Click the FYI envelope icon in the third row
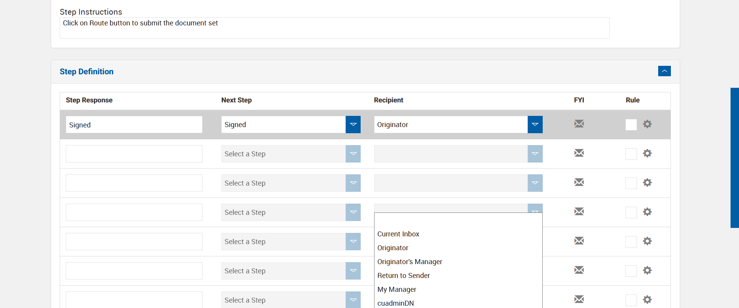 point(579,182)
